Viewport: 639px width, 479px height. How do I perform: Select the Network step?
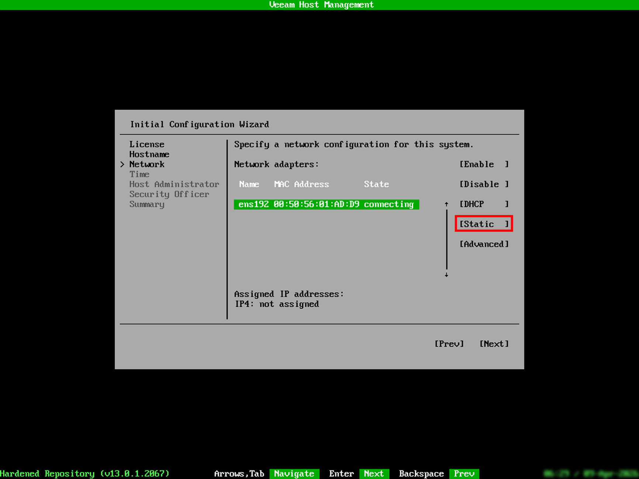coord(147,164)
